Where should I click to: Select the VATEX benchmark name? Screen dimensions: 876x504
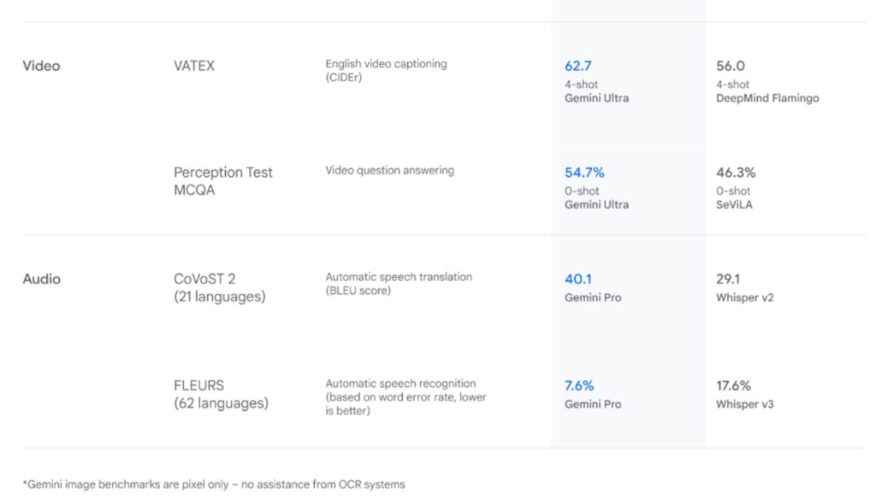[x=194, y=66]
